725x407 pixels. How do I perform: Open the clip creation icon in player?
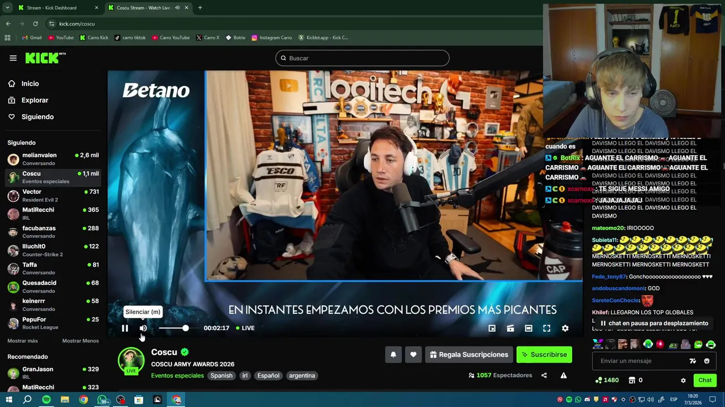point(510,328)
